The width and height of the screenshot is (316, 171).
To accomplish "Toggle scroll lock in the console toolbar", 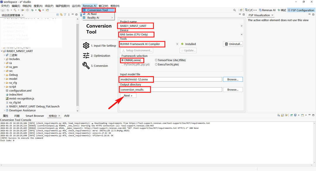I will tap(282, 115).
